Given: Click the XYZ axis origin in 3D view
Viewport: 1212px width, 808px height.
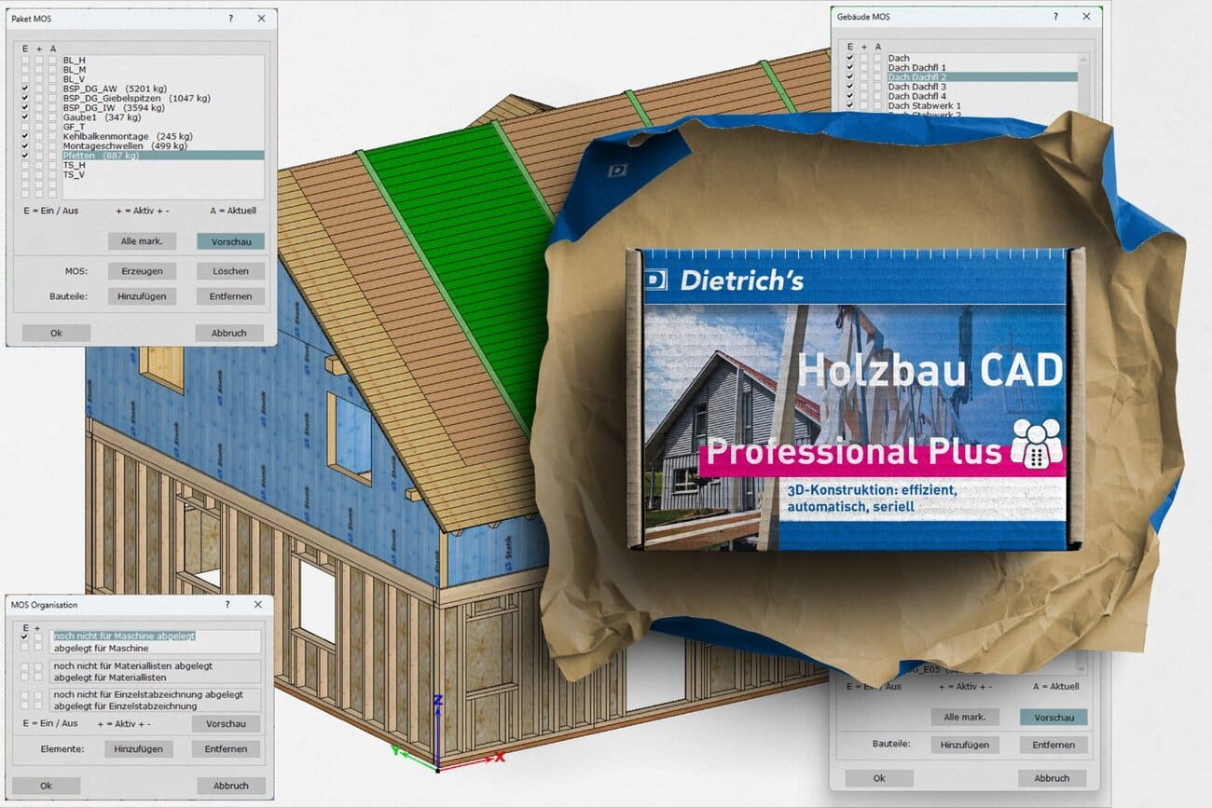Looking at the screenshot, I should tap(437, 769).
